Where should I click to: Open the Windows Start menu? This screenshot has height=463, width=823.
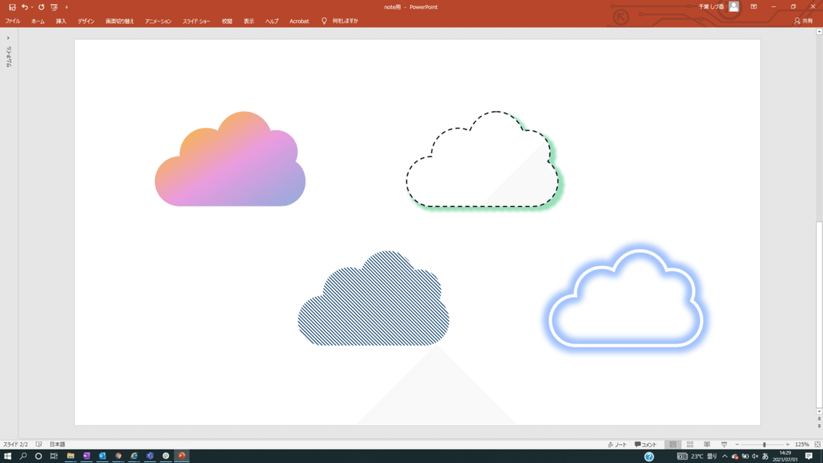(x=8, y=456)
